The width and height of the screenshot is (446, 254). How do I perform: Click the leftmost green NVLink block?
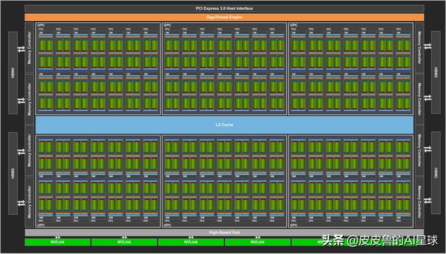point(58,242)
